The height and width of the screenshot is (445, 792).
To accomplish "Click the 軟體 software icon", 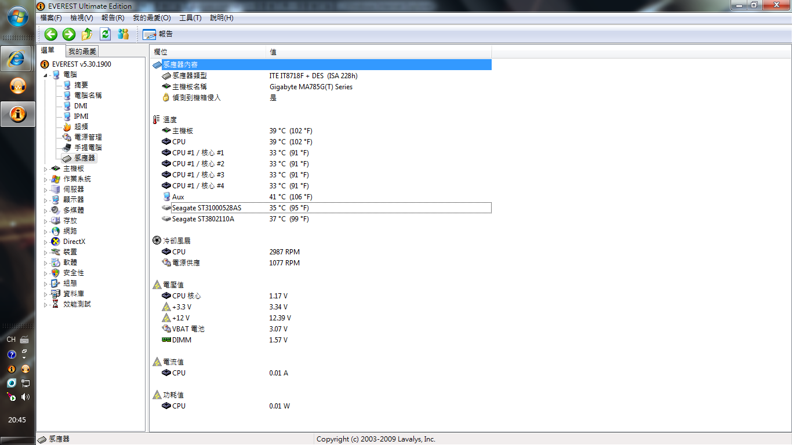I will (x=56, y=262).
